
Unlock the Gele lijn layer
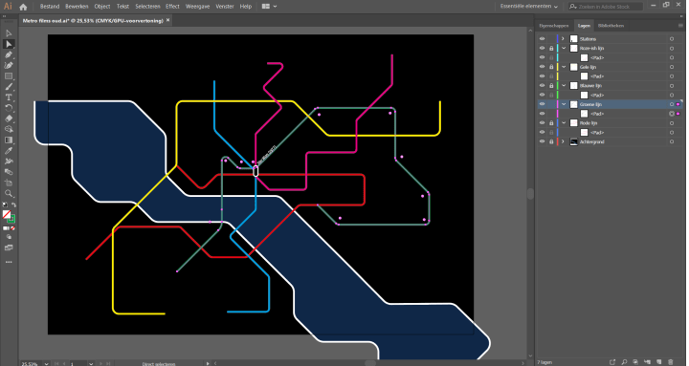point(551,67)
